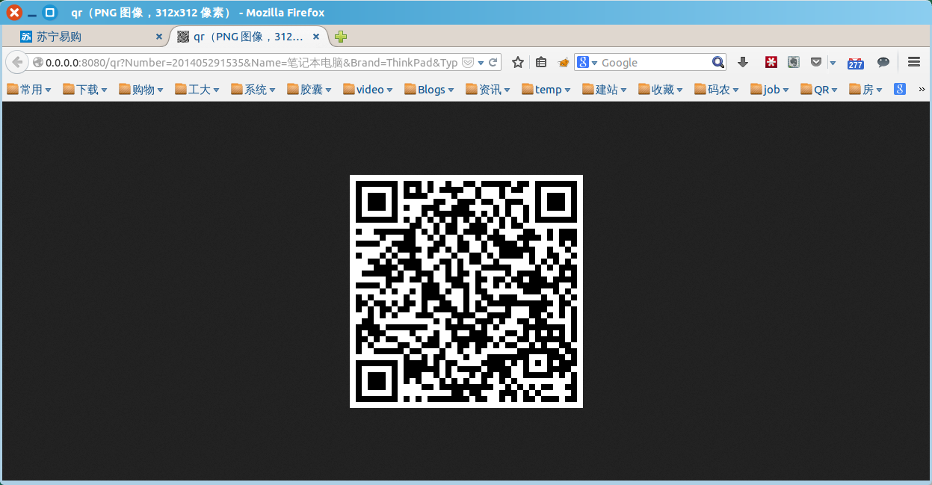The image size is (932, 485).
Task: Open the calendar checker icon showing 277
Action: coord(855,63)
